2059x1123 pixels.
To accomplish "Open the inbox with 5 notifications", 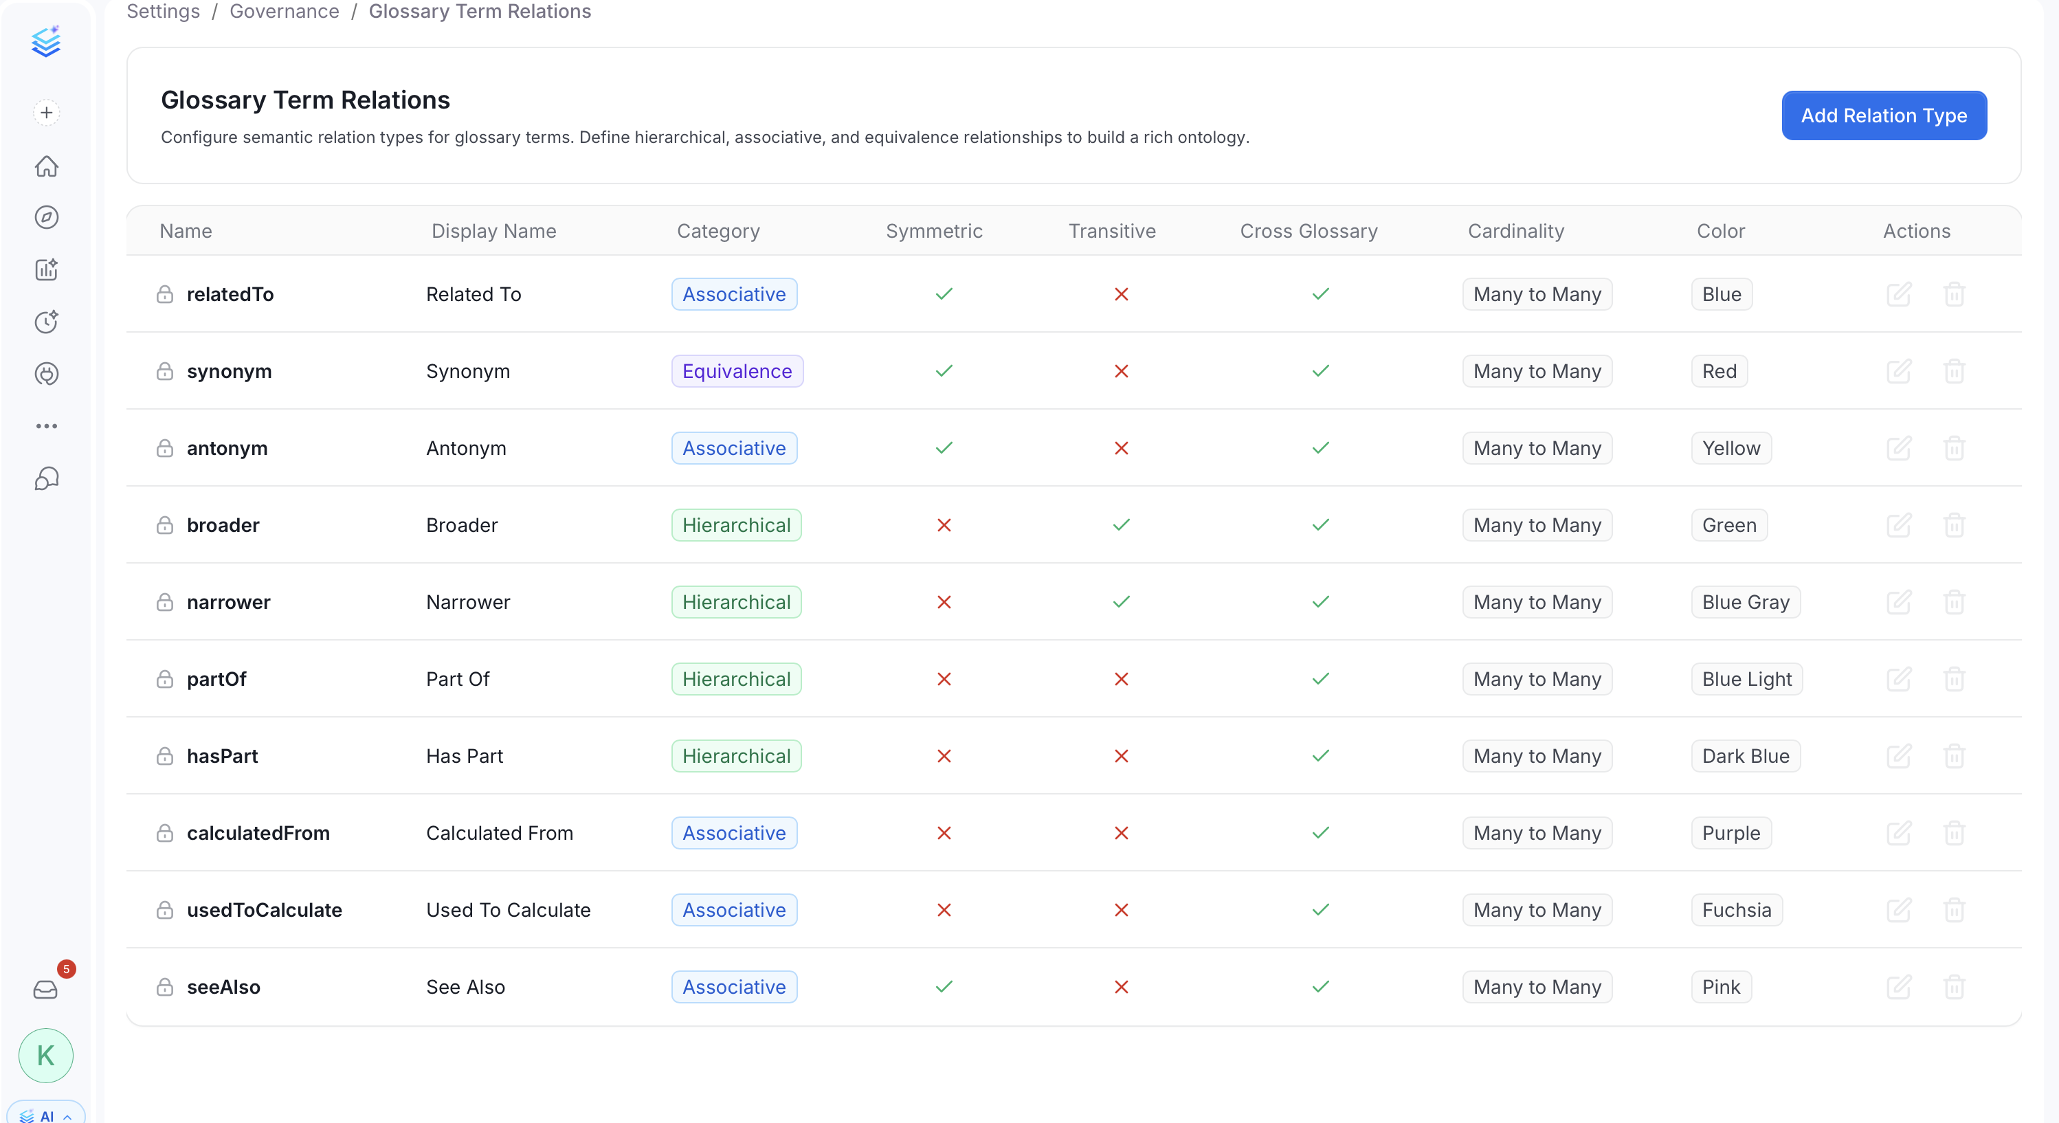I will [46, 990].
